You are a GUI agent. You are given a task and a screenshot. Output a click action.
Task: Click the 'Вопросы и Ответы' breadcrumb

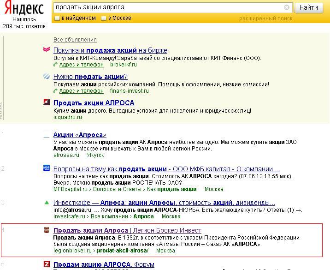(117, 189)
